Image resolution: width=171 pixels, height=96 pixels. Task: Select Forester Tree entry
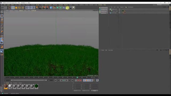(103, 10)
